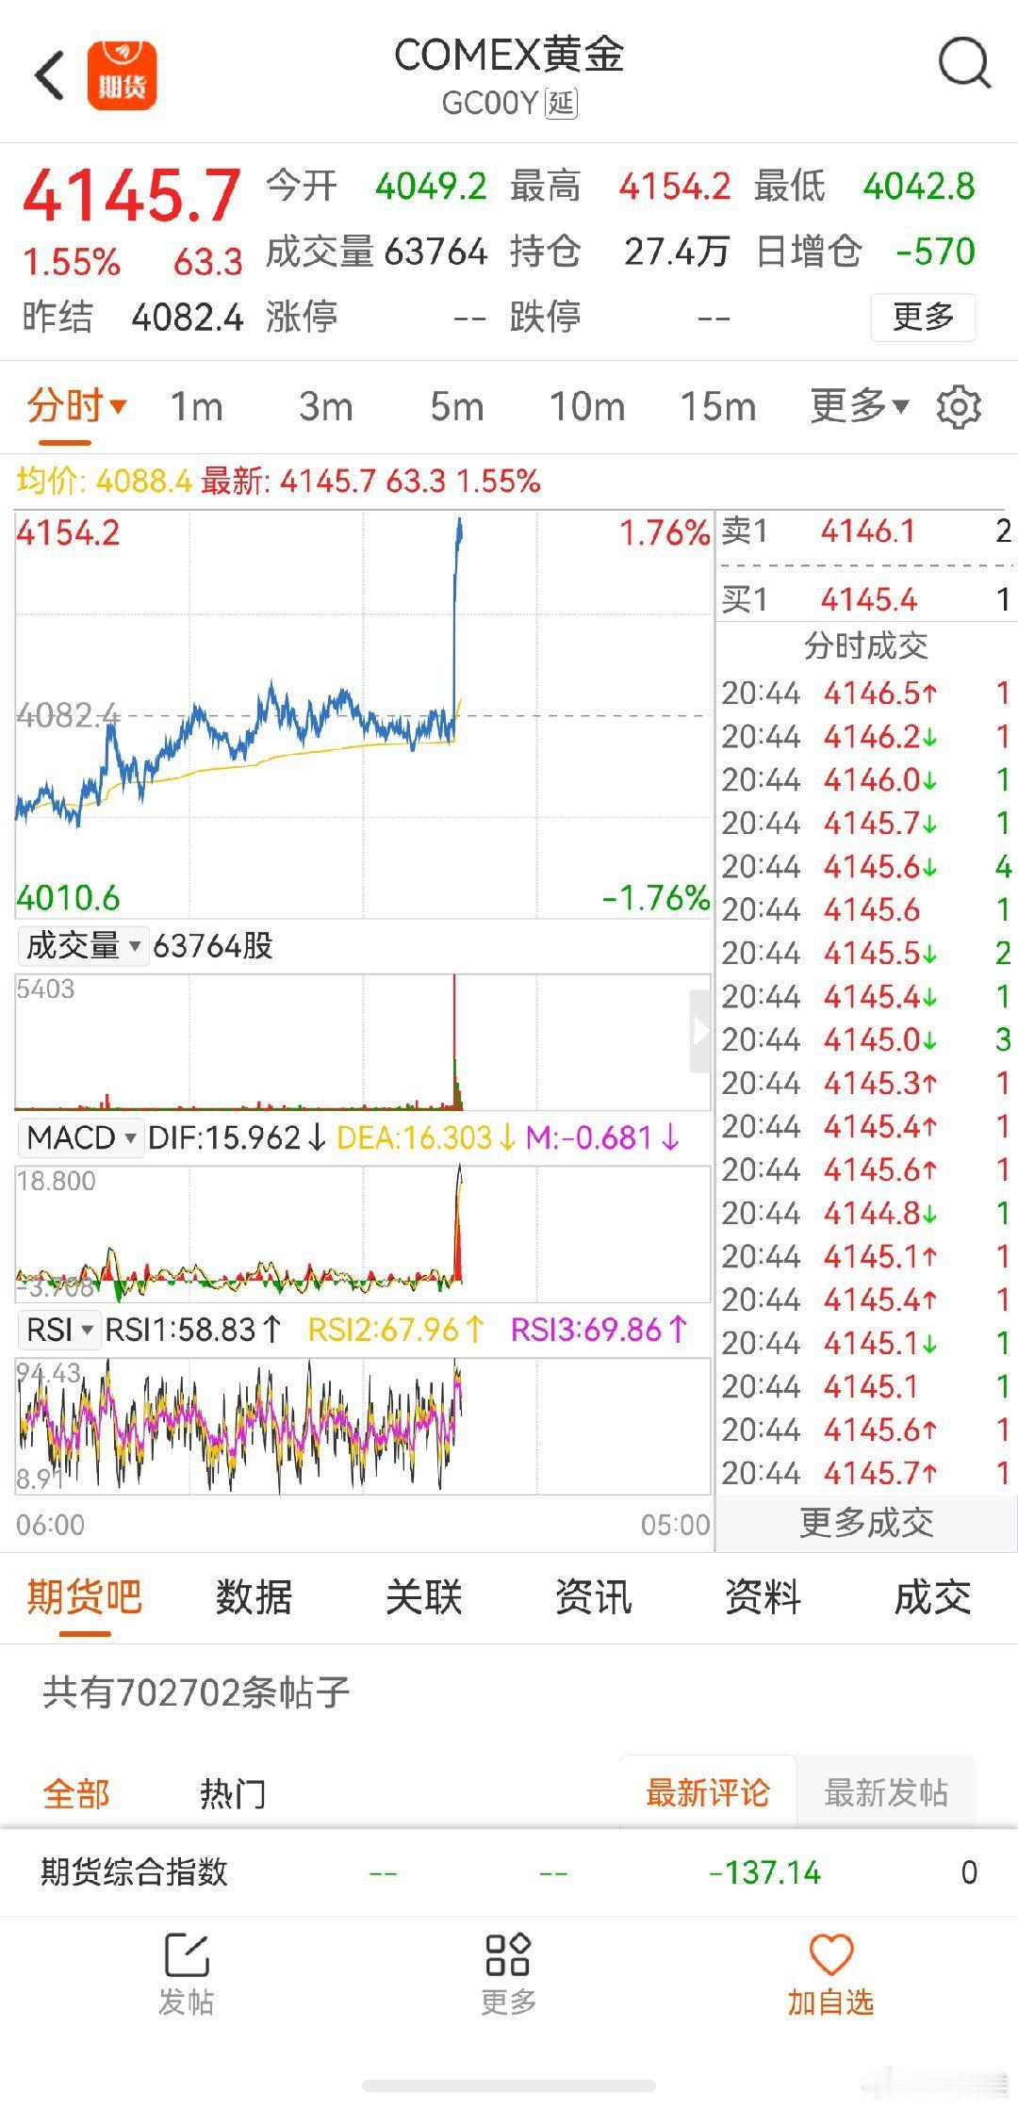Filter posts by 全部
Screen dimensions: 1018x2108
pos(76,1793)
